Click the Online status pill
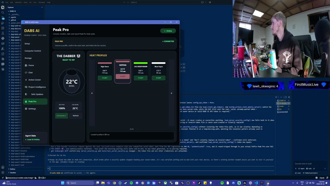Viewport: 330px width, 186px height. click(x=168, y=31)
